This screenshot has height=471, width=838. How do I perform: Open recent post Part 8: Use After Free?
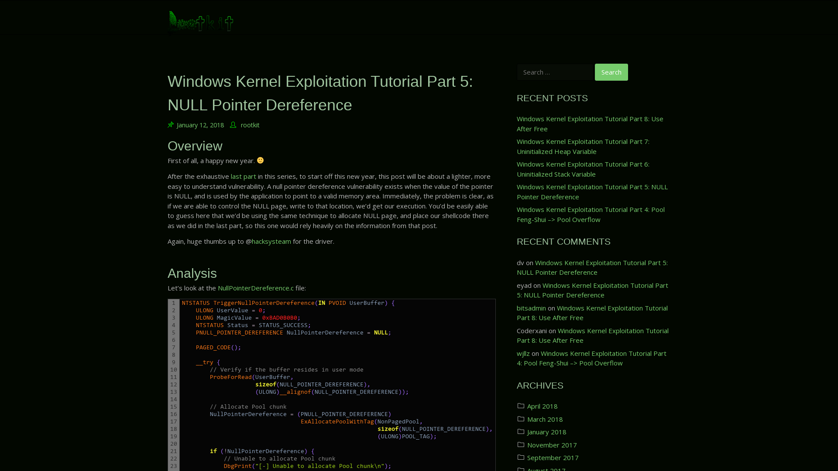(590, 124)
